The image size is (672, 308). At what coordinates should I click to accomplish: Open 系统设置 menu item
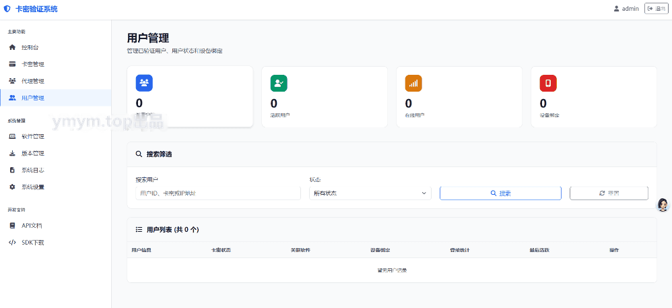[56, 187]
